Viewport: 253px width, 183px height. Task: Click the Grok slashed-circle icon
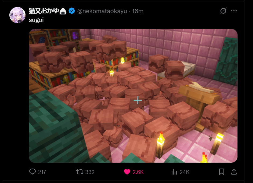[x=223, y=11]
